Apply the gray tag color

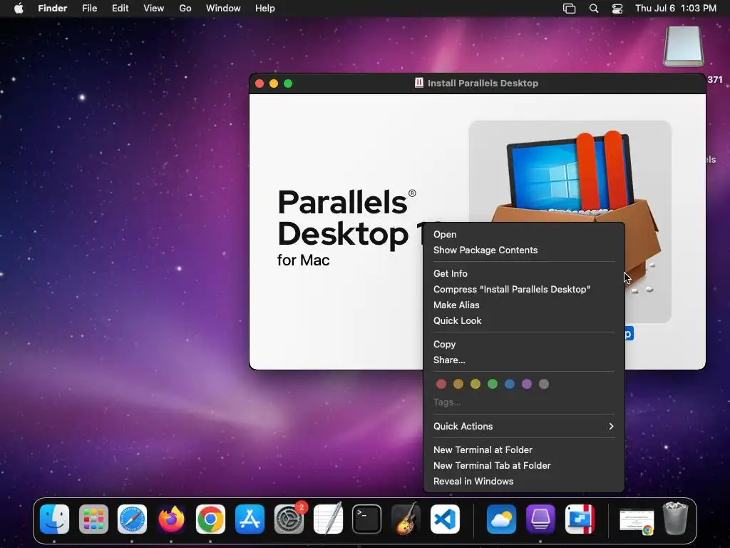click(544, 384)
